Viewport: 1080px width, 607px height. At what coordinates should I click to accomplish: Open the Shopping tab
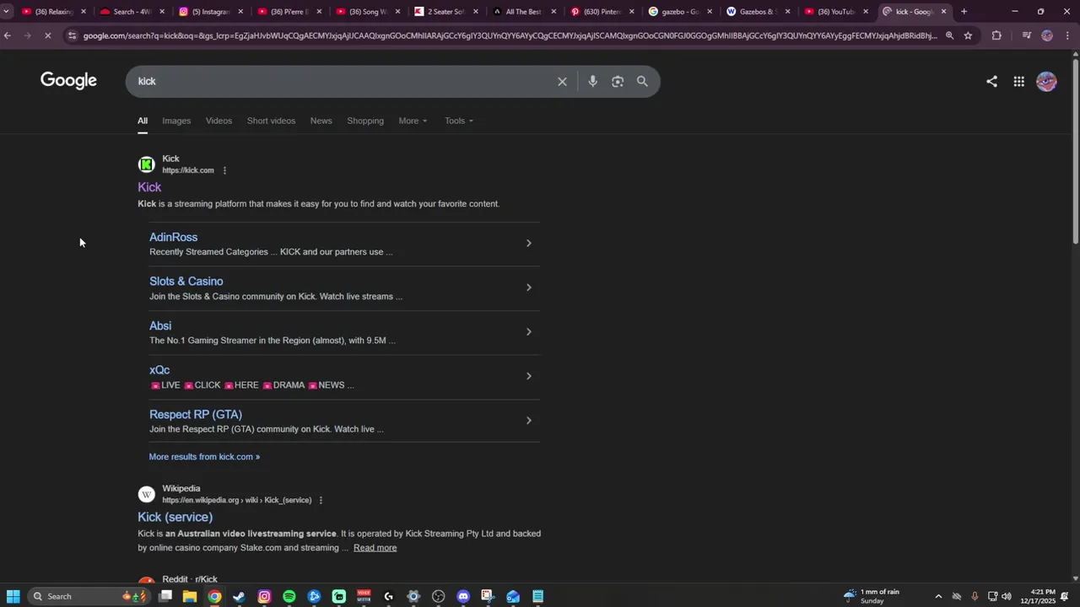[365, 121]
